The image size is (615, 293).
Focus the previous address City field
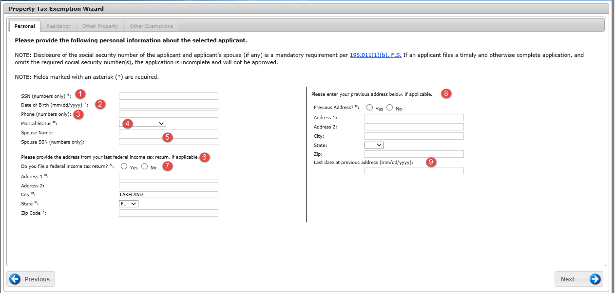click(x=414, y=136)
